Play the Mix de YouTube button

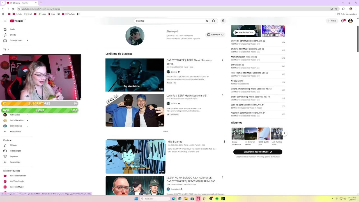pos(244,33)
